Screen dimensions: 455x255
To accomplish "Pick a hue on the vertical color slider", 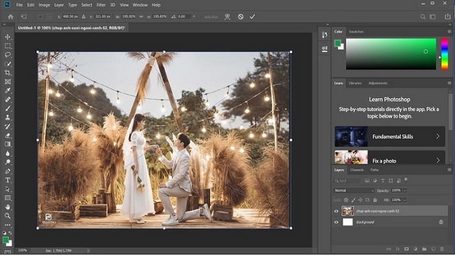I will click(445, 54).
